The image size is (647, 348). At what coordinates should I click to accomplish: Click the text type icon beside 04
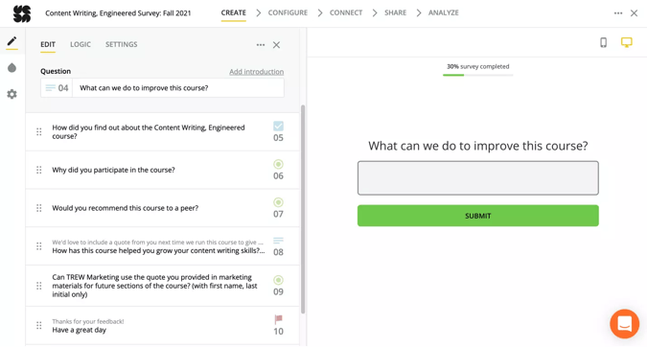(x=51, y=88)
